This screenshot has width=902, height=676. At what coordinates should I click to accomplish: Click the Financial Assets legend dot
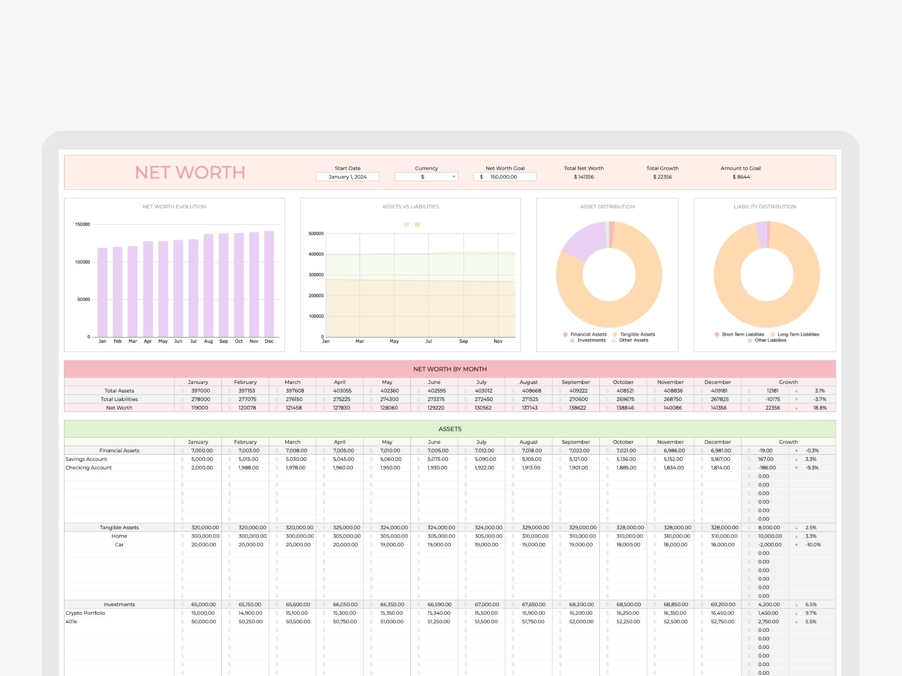coord(565,334)
